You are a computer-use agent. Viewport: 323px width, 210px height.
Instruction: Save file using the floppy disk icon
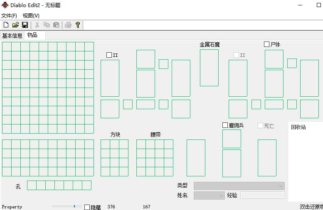pos(25,25)
